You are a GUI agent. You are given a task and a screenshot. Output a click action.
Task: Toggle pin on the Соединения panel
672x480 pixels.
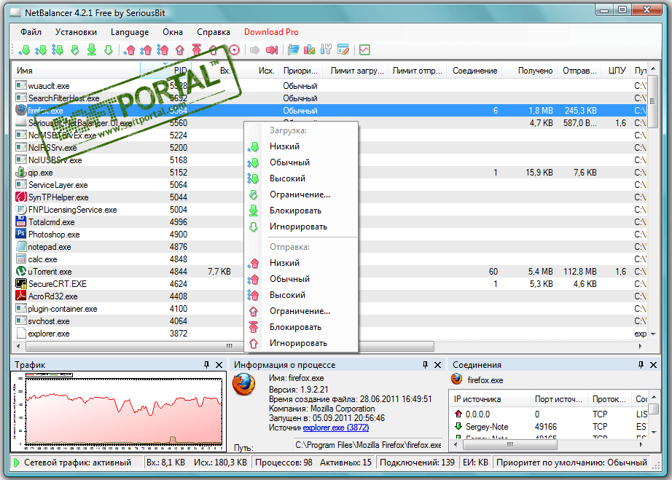point(641,365)
